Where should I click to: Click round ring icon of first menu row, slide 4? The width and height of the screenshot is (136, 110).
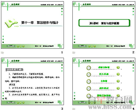click(89, 68)
